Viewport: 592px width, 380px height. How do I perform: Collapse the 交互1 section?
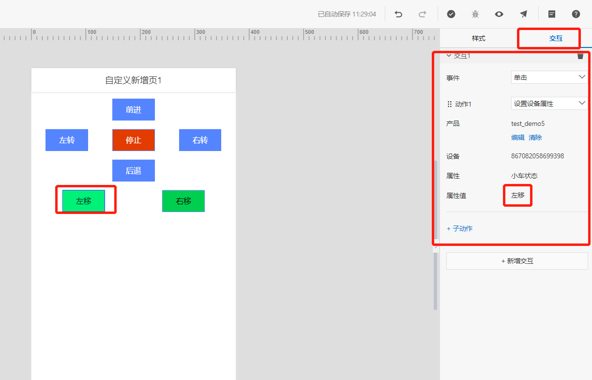449,55
